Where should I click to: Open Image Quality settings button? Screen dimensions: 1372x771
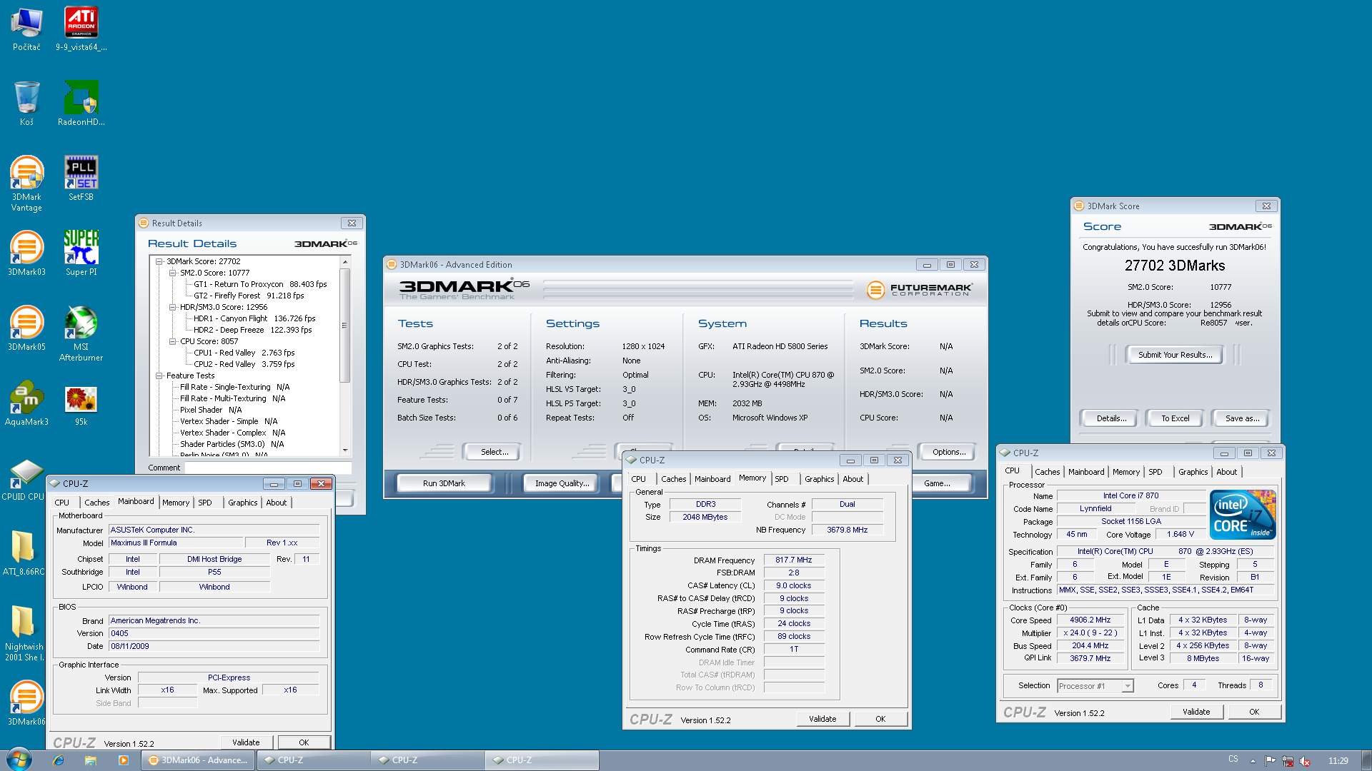562,483
